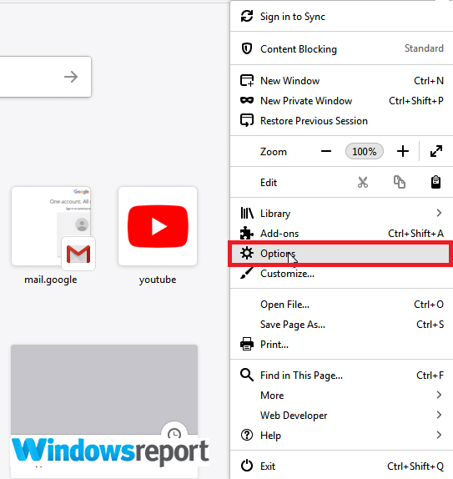Click the New Window icon

tap(247, 81)
